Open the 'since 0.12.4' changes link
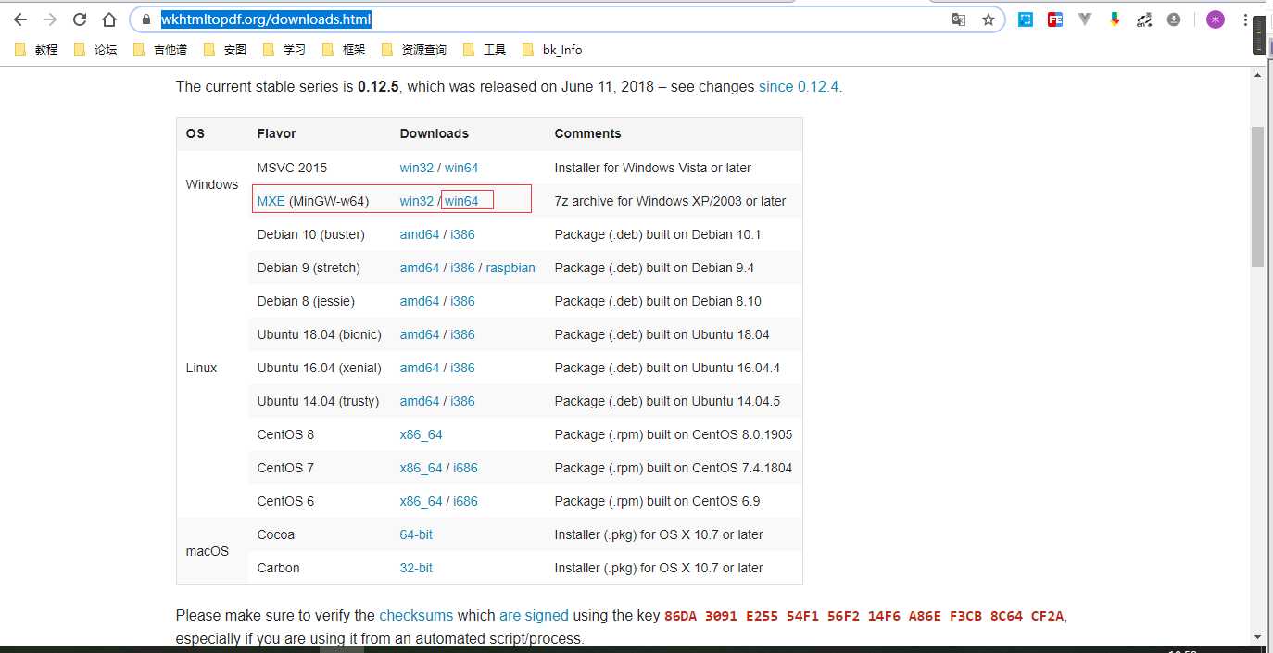This screenshot has width=1273, height=653. (800, 86)
